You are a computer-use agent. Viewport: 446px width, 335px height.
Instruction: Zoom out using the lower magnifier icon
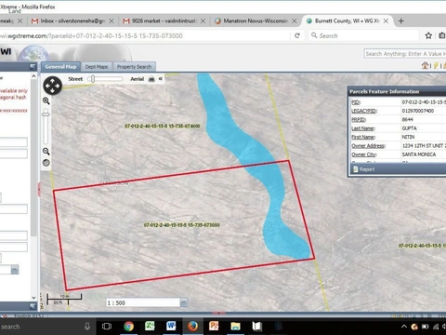pos(46,152)
